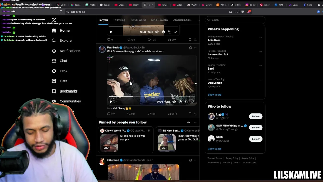Bookmark the FearBuck post

coord(190,114)
